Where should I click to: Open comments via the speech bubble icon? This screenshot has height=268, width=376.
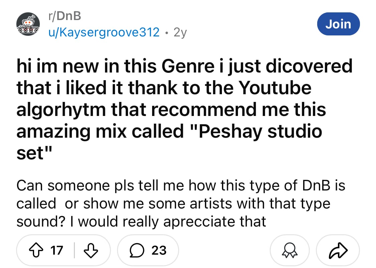click(136, 250)
